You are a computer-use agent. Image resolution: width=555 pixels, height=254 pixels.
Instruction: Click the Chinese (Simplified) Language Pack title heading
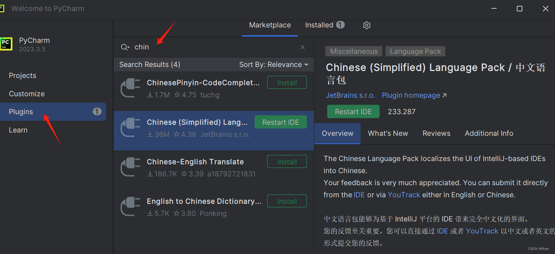(x=436, y=73)
